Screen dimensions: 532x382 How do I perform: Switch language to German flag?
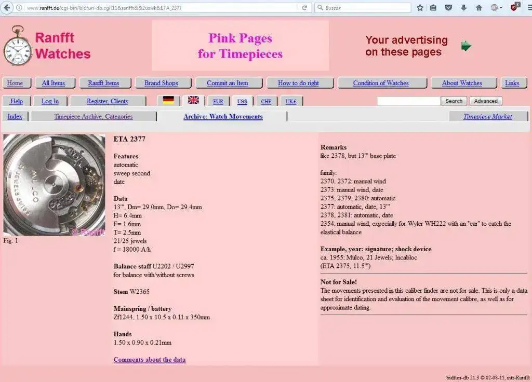pyautogui.click(x=168, y=100)
